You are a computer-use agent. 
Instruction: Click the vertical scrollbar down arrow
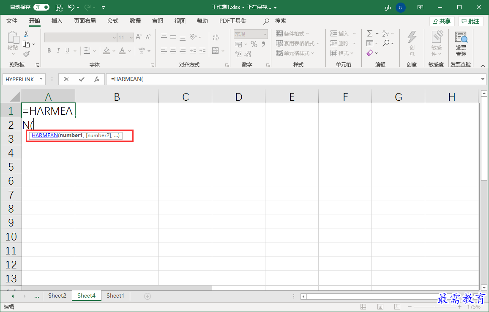click(x=484, y=287)
